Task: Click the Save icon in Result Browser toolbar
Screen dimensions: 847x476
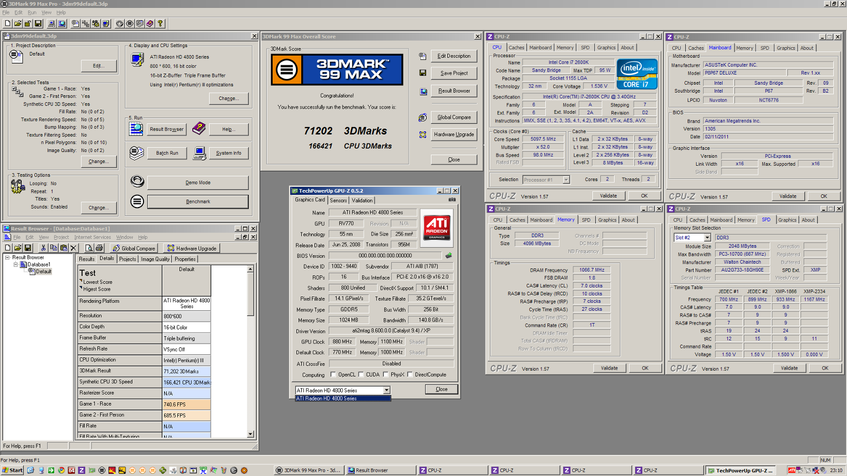Action: click(28, 248)
